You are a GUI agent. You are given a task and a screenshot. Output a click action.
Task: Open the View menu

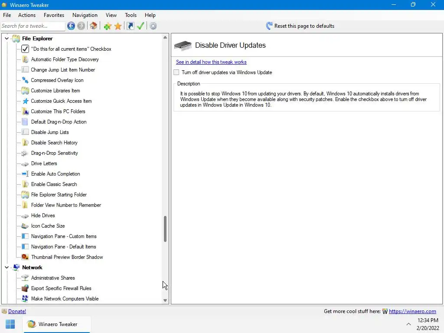[x=111, y=15]
